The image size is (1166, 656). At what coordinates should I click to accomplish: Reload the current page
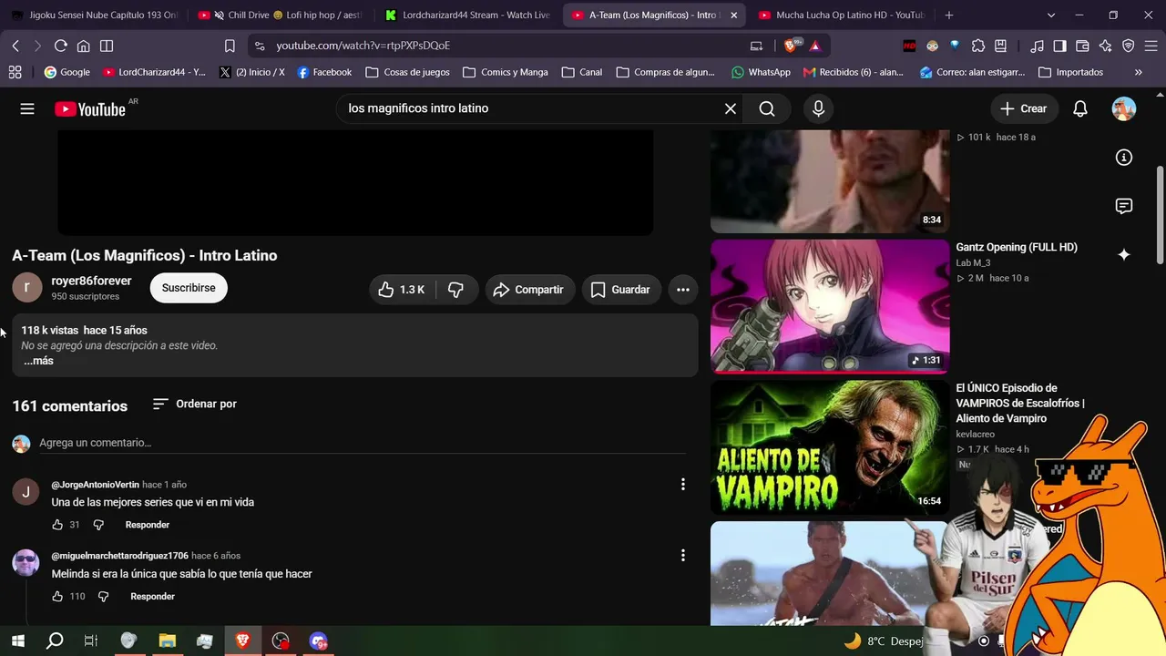[x=61, y=46]
